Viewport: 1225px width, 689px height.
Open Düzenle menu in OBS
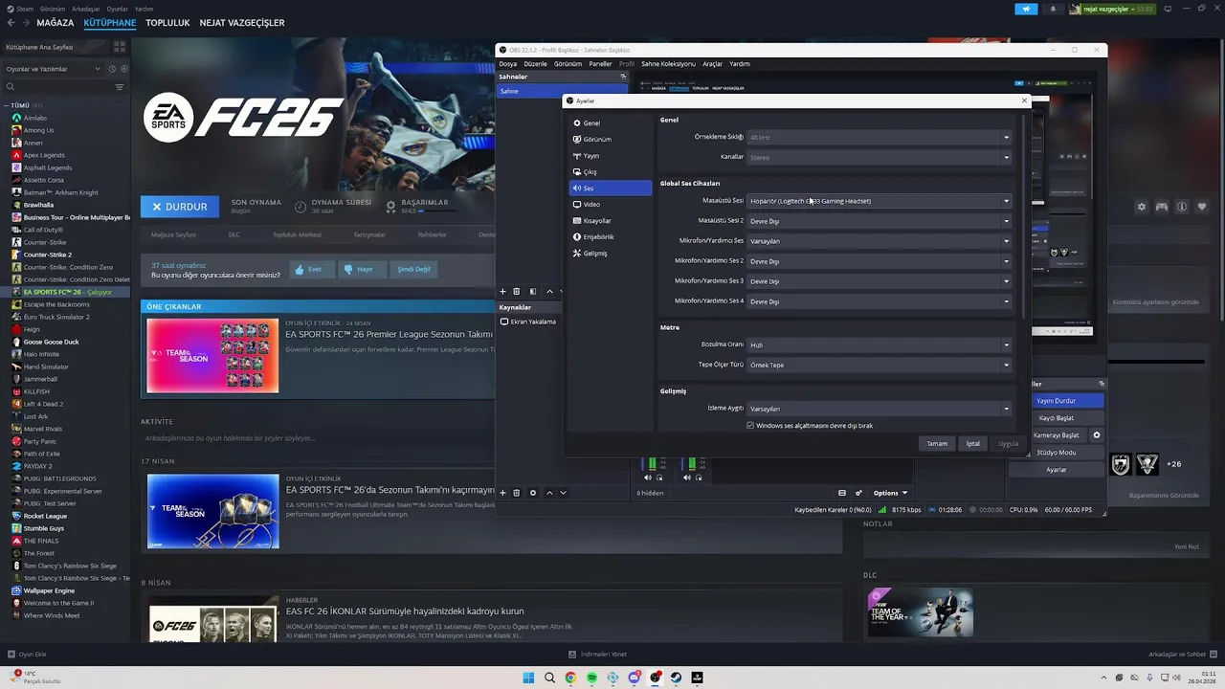tap(536, 64)
